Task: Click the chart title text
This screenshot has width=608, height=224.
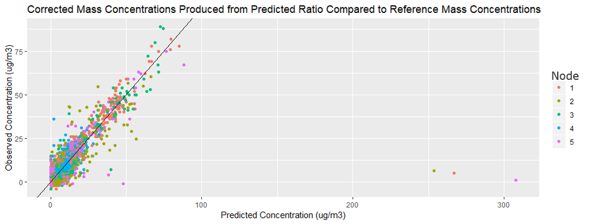Action: click(x=284, y=10)
